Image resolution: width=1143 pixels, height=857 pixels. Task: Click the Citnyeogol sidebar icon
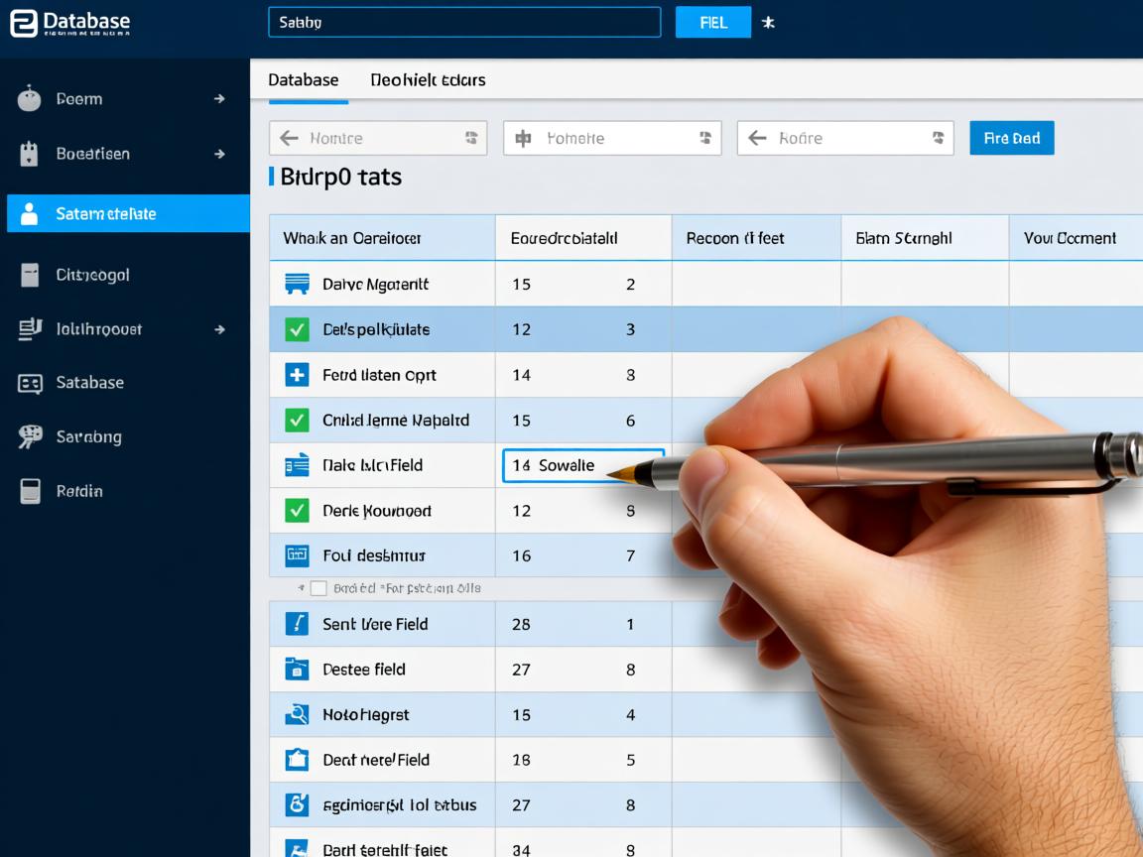[30, 275]
